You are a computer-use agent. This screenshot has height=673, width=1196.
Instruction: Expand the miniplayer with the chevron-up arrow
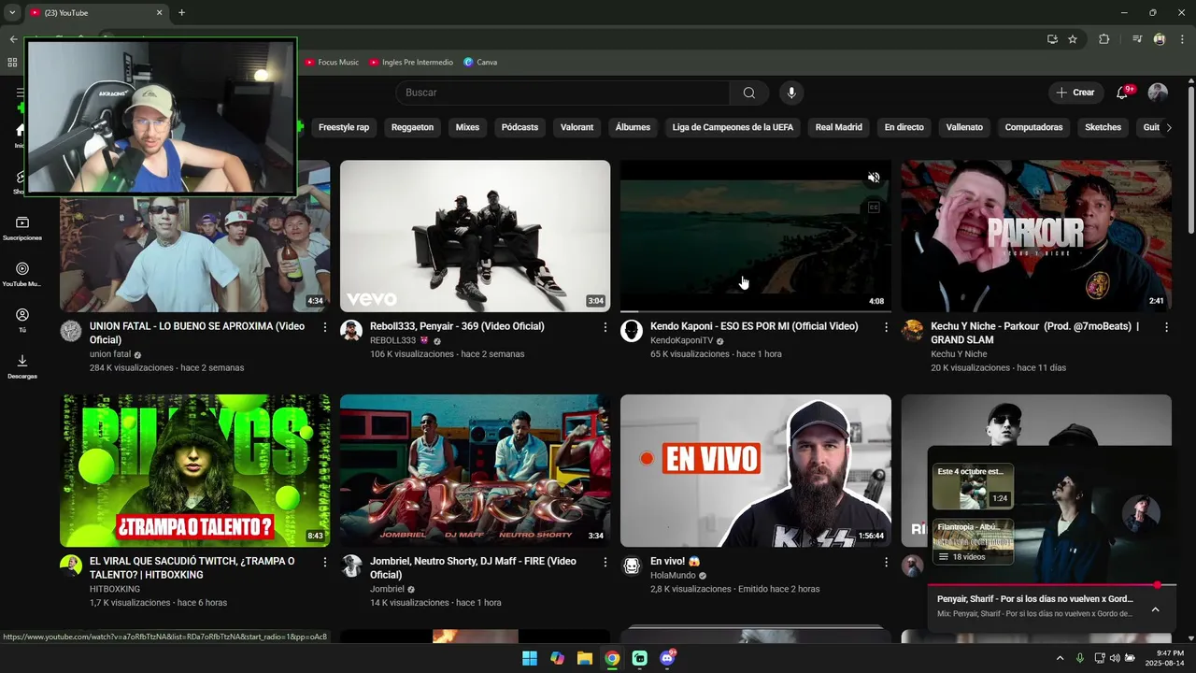1155,609
